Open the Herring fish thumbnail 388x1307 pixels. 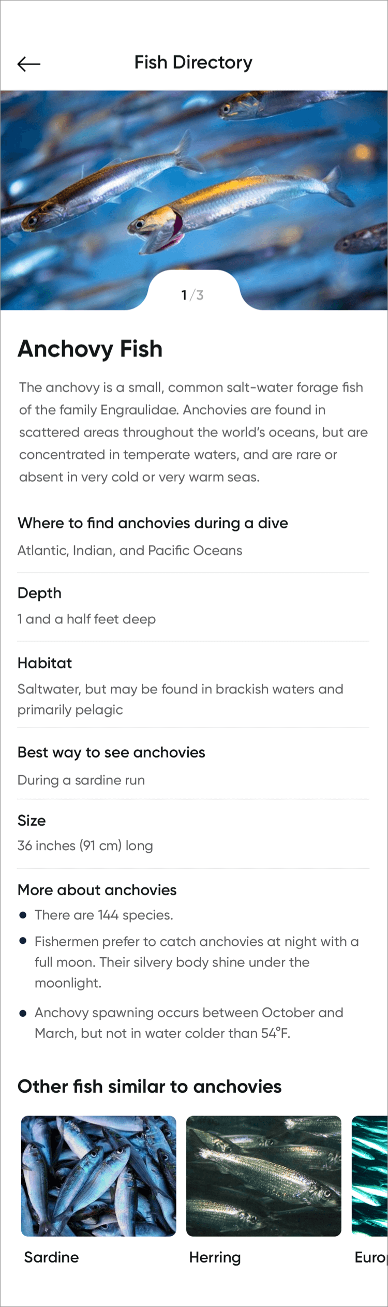tap(263, 1176)
